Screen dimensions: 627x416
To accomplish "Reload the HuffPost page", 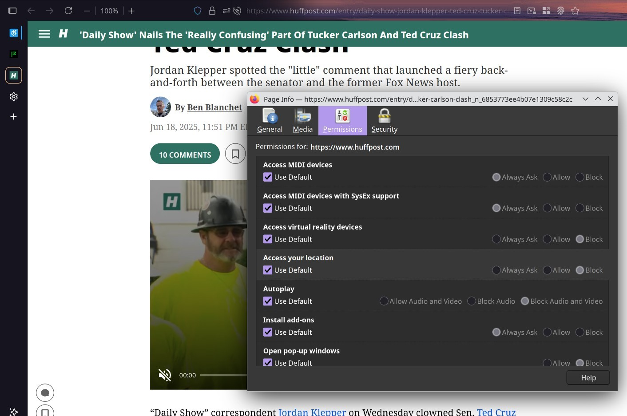I will [x=68, y=11].
